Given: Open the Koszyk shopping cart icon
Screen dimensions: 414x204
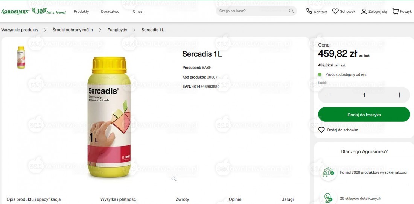Looking at the screenshot, I should click(x=395, y=11).
